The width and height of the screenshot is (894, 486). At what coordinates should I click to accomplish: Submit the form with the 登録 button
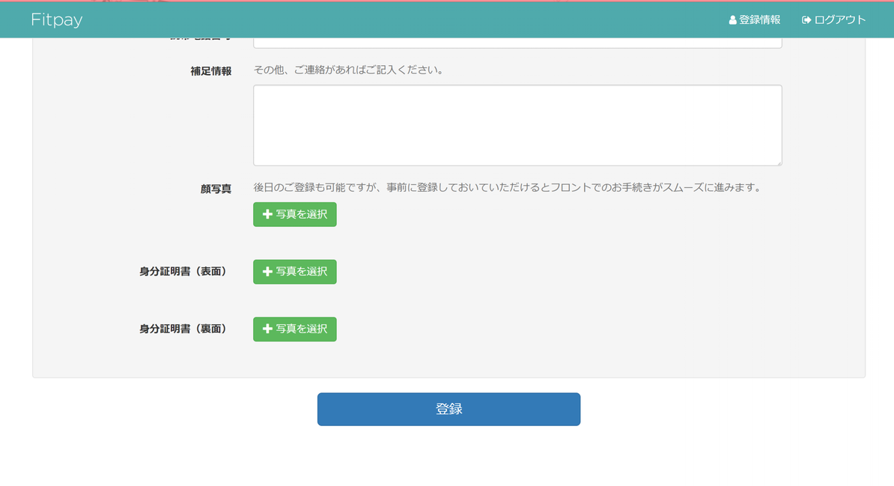(x=448, y=409)
